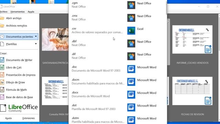Click the Extensiones button

click(29, 118)
